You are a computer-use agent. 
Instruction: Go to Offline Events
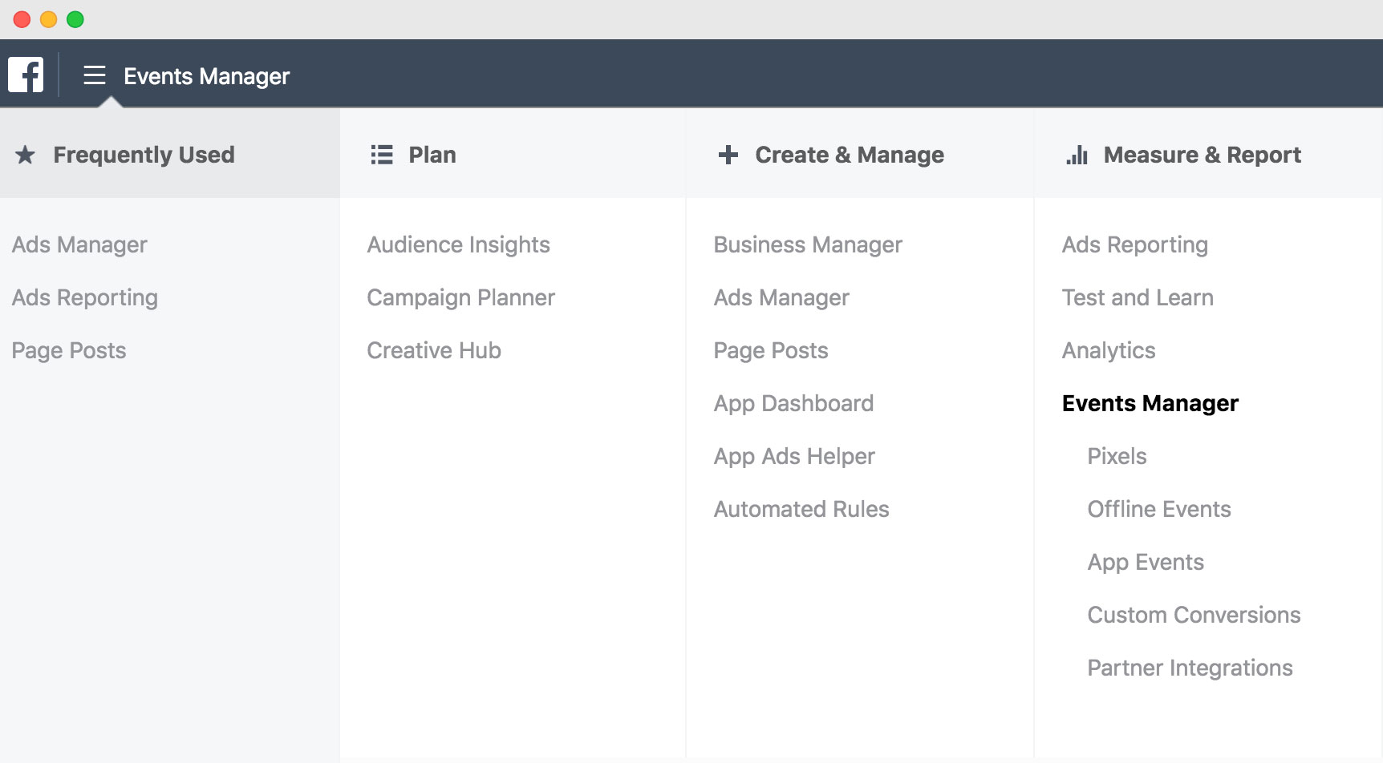click(1159, 510)
